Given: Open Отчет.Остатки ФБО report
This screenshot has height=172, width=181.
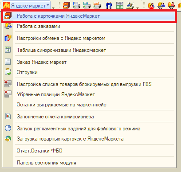Looking at the screenshot, I should (x=89, y=151).
